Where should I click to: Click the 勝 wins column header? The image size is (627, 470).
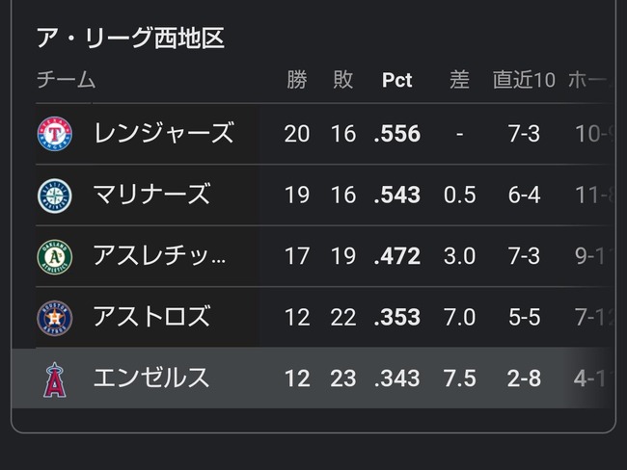tap(297, 80)
